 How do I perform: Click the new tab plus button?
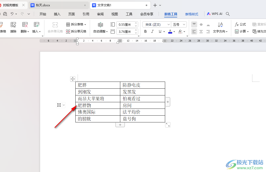pos(155,5)
